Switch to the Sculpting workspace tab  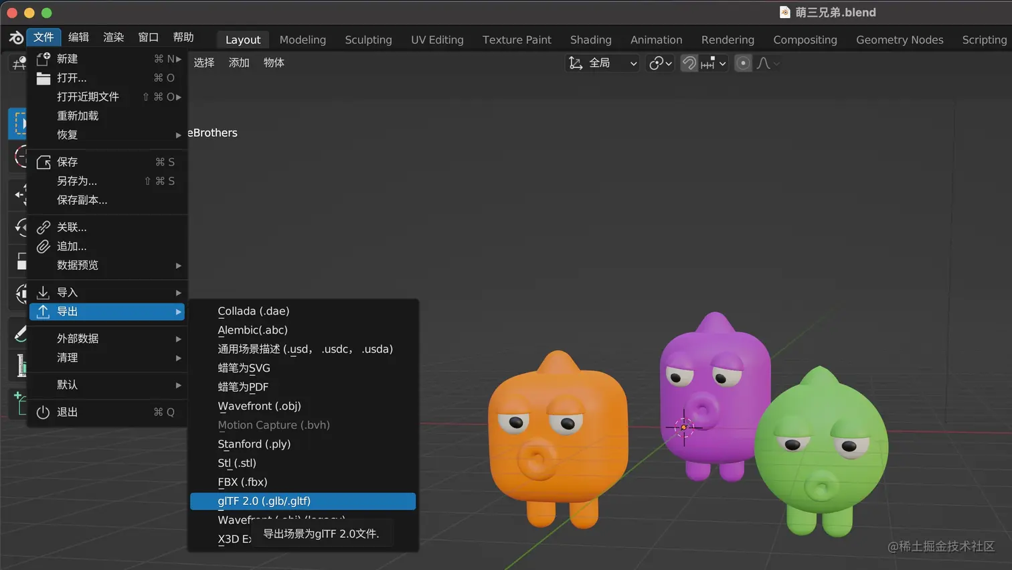coord(368,40)
